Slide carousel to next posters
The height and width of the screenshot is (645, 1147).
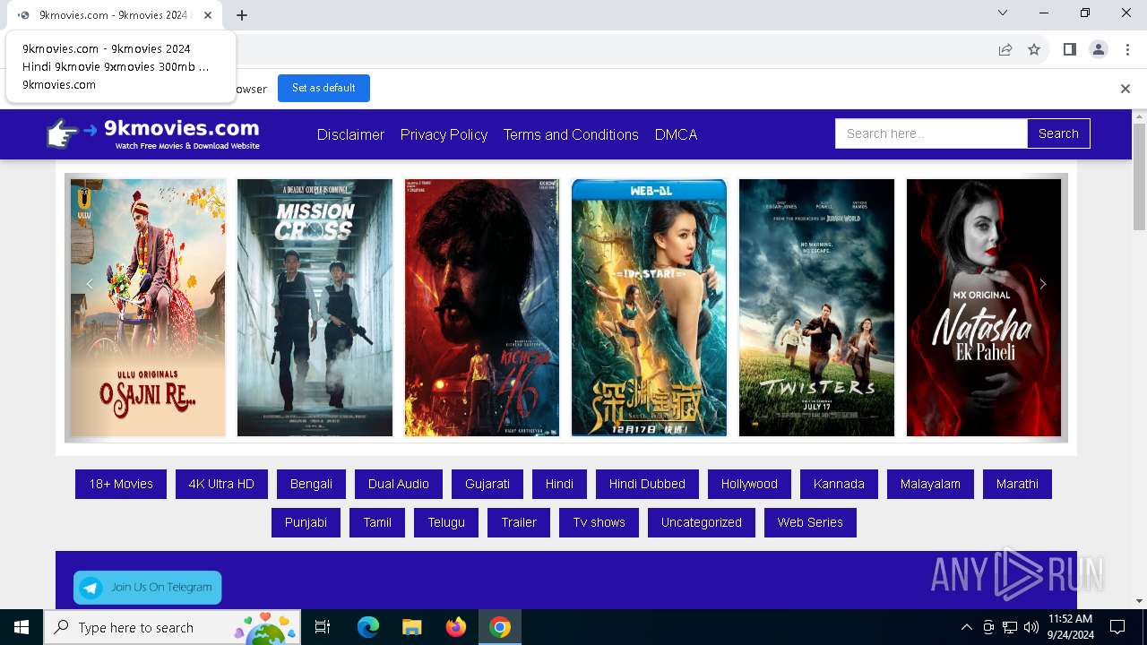(1042, 284)
